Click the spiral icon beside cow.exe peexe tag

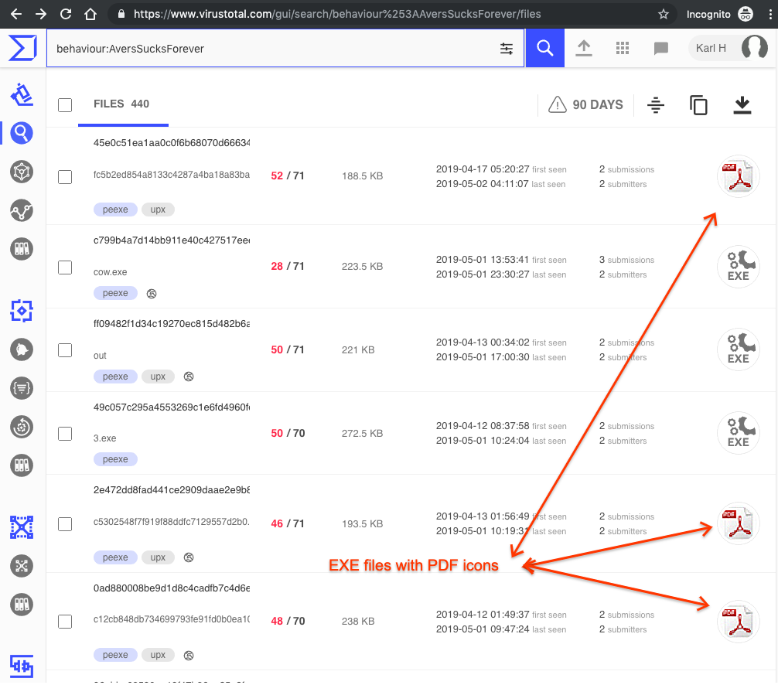pos(152,294)
